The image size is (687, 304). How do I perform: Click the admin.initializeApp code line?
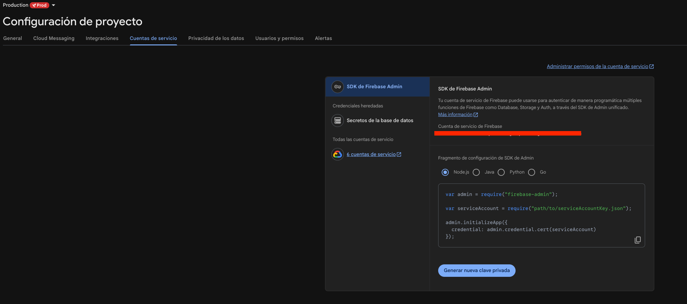[x=477, y=222]
